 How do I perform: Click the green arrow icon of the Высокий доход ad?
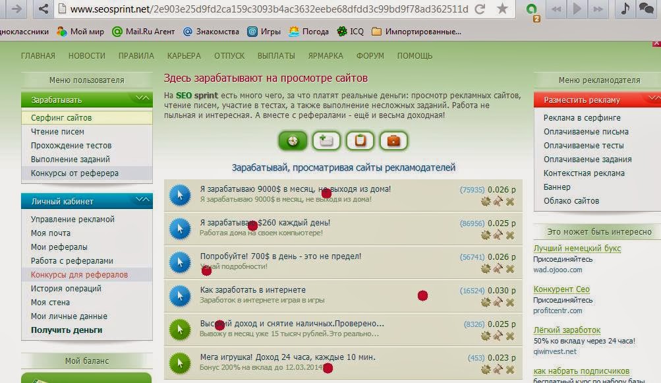click(x=180, y=330)
